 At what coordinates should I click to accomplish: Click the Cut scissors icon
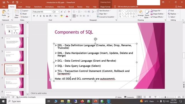[x=8, y=11]
